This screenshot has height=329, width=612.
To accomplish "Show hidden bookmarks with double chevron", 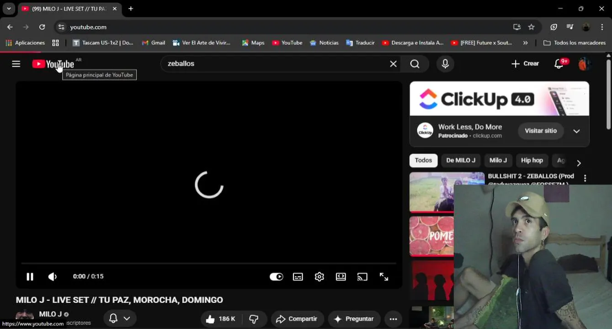I will pos(525,42).
